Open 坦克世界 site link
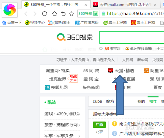This screenshot has height=138, width=164. [x=58, y=79]
